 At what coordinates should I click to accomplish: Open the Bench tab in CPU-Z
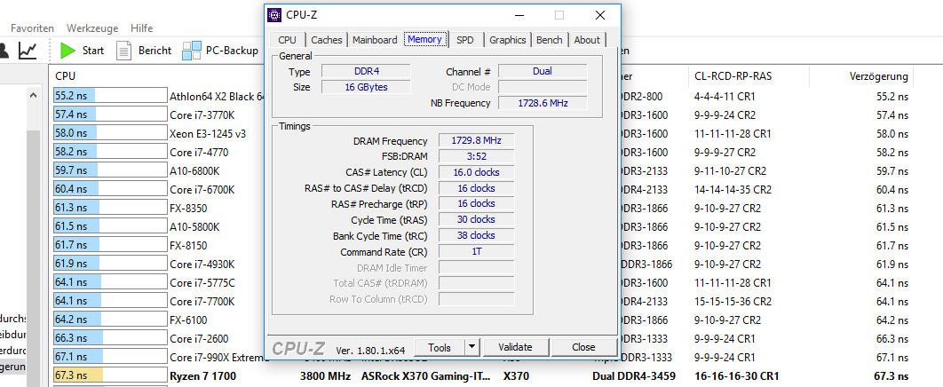pos(549,40)
